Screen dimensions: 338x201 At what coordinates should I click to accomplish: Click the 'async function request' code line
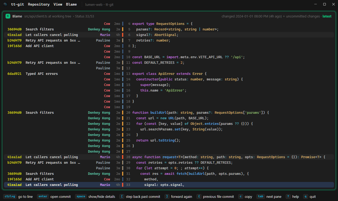coord(229,157)
